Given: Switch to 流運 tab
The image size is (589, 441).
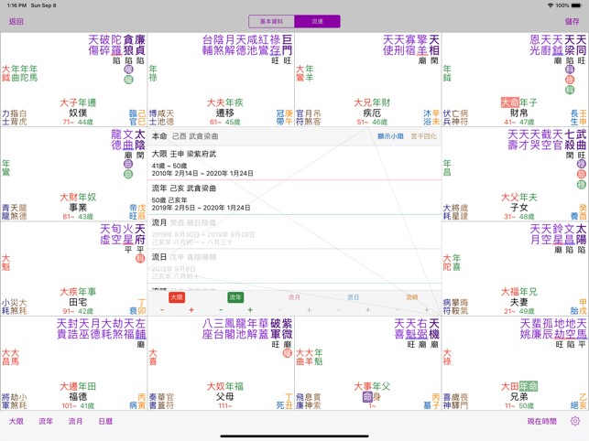Looking at the screenshot, I should click(x=318, y=21).
